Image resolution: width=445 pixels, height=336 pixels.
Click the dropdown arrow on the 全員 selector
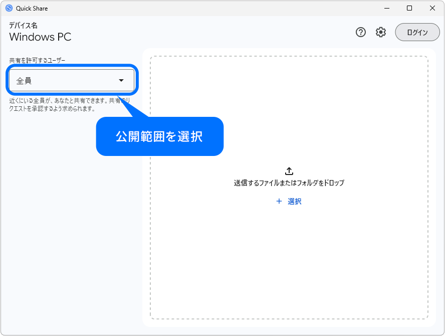[121, 80]
